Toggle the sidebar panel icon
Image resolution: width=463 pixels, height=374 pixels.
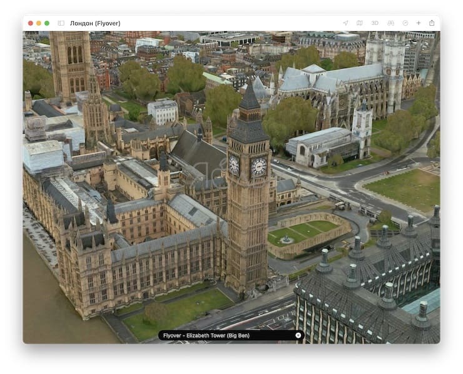(x=61, y=23)
